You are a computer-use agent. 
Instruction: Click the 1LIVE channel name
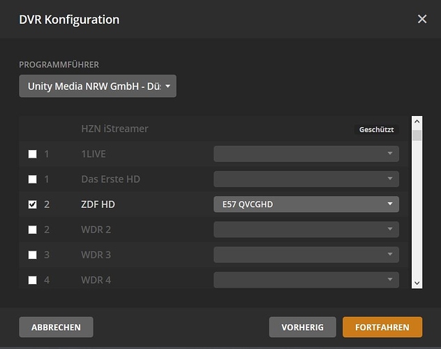coord(94,154)
